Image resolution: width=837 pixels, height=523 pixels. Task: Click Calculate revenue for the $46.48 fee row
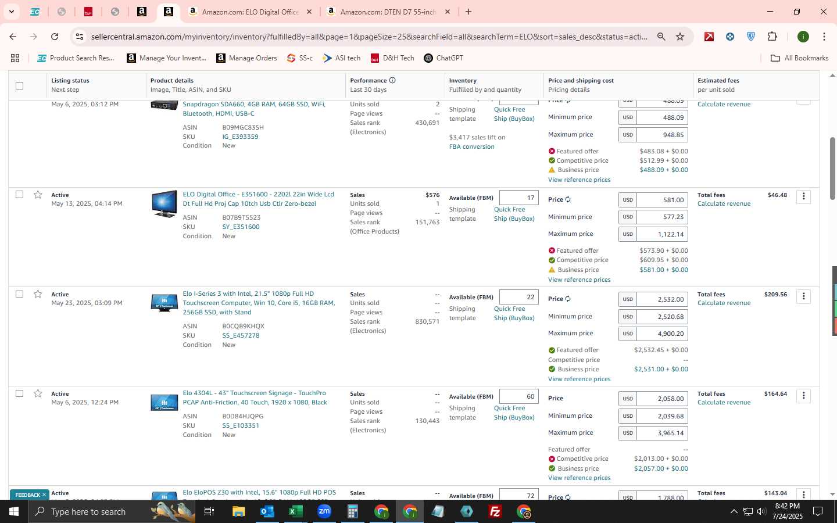[x=724, y=204]
